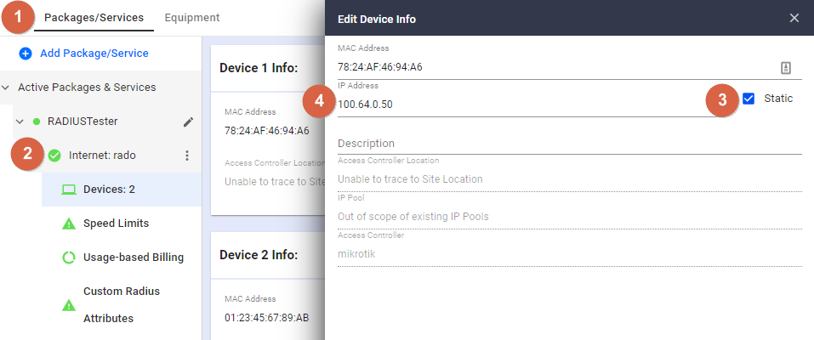
Task: Uncheck the Static IP checkbox
Action: (748, 99)
